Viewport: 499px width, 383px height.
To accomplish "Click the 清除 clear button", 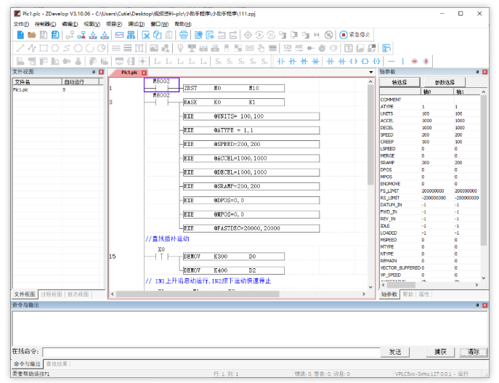I will tap(474, 352).
